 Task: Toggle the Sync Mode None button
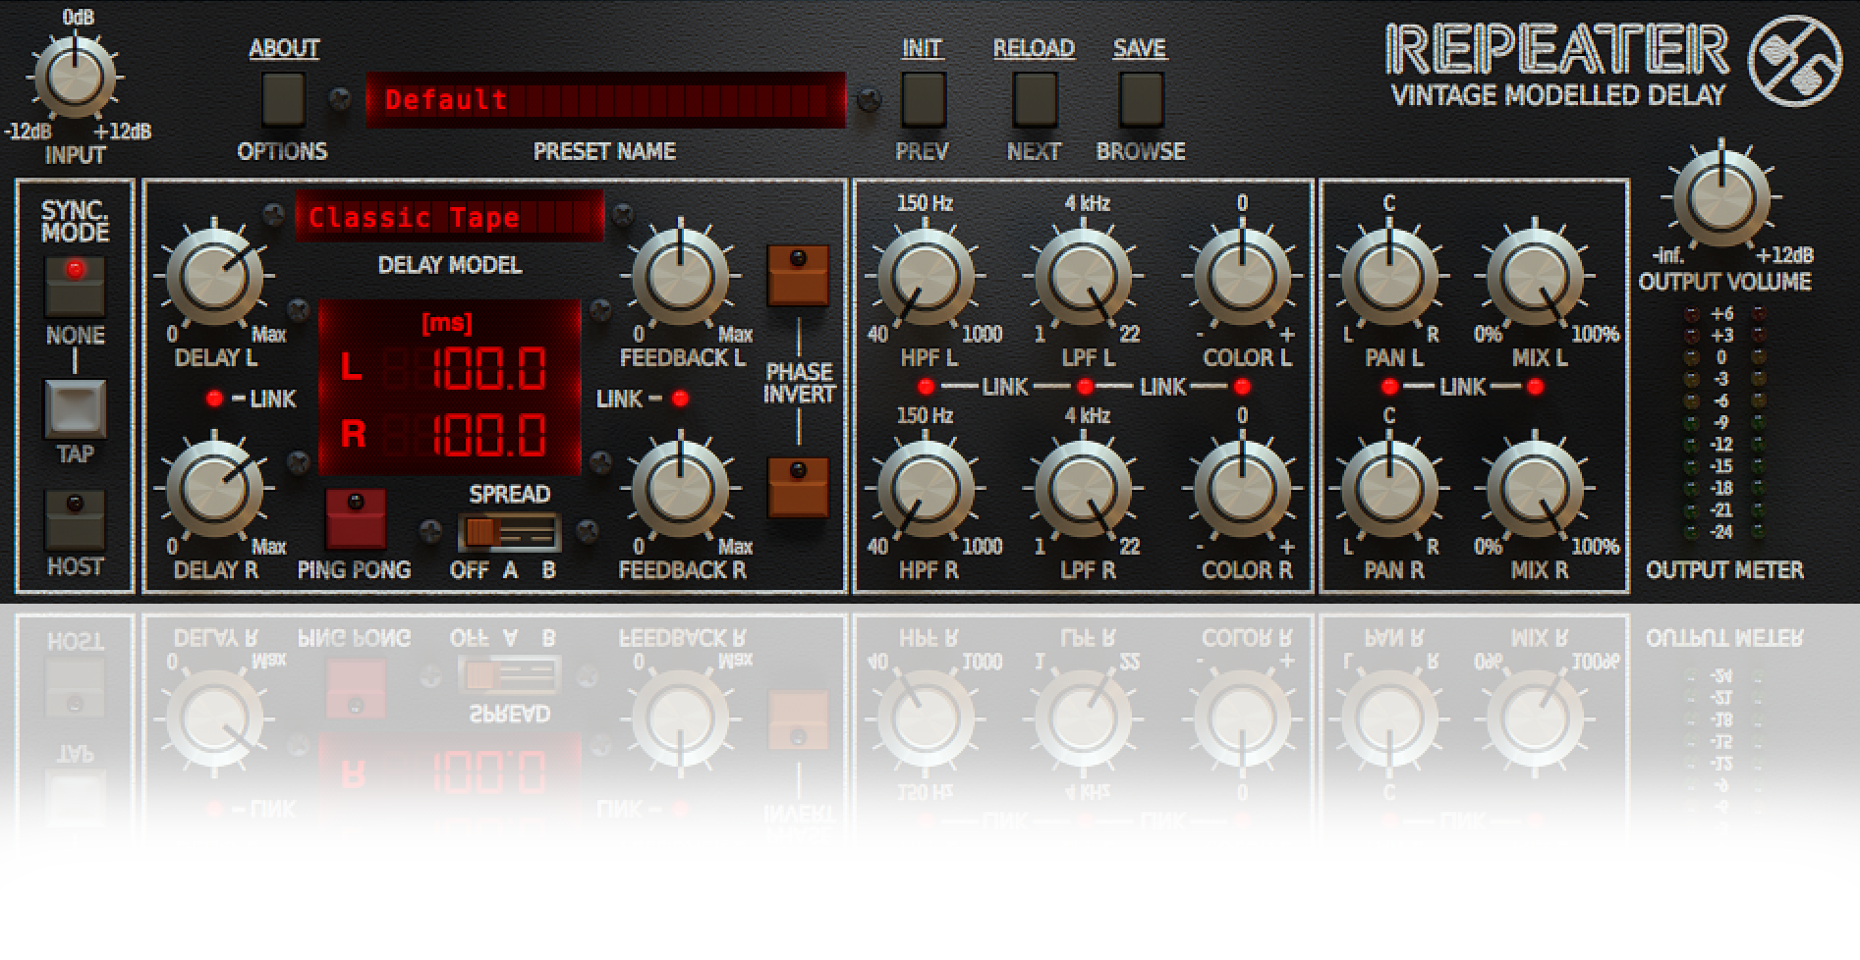[75, 286]
